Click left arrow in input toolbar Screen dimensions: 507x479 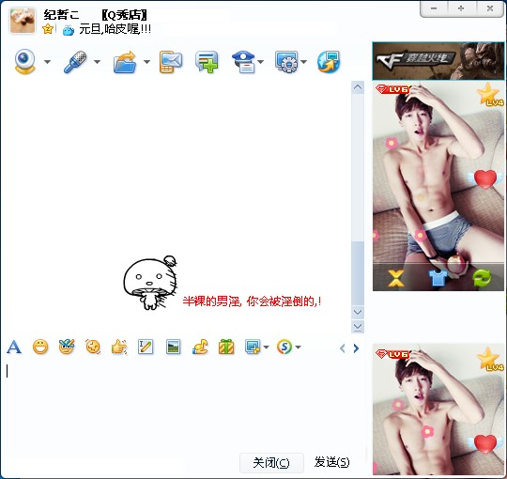[x=343, y=348]
